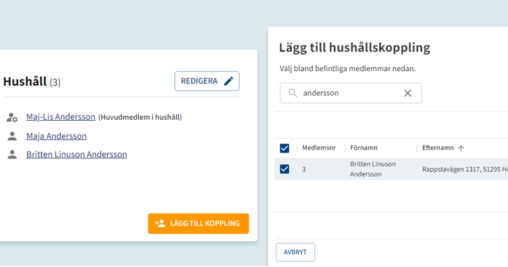Screen dimensions: 508x267
Task: Click the add-person icon on the orange button
Action: coord(160,224)
